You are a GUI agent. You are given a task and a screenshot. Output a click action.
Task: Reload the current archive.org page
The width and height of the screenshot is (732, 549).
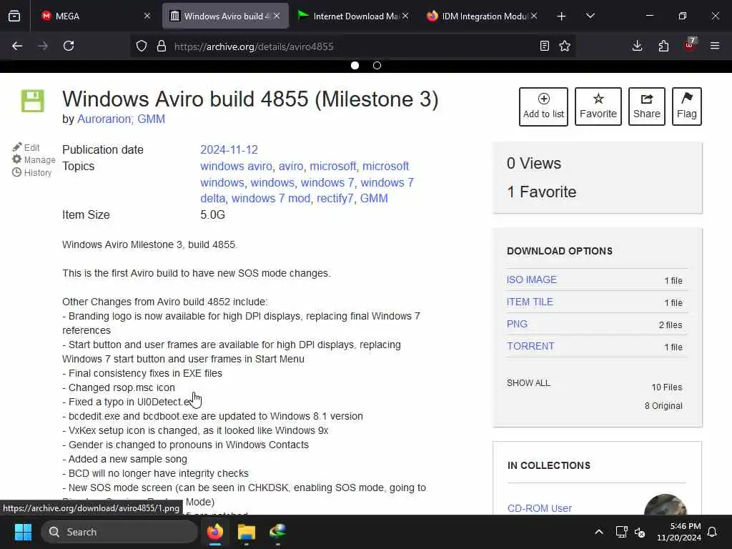(69, 46)
